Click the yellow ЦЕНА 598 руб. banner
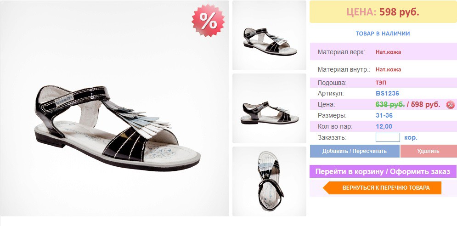 383,11
